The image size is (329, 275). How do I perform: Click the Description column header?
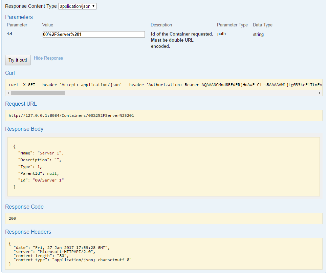click(161, 25)
